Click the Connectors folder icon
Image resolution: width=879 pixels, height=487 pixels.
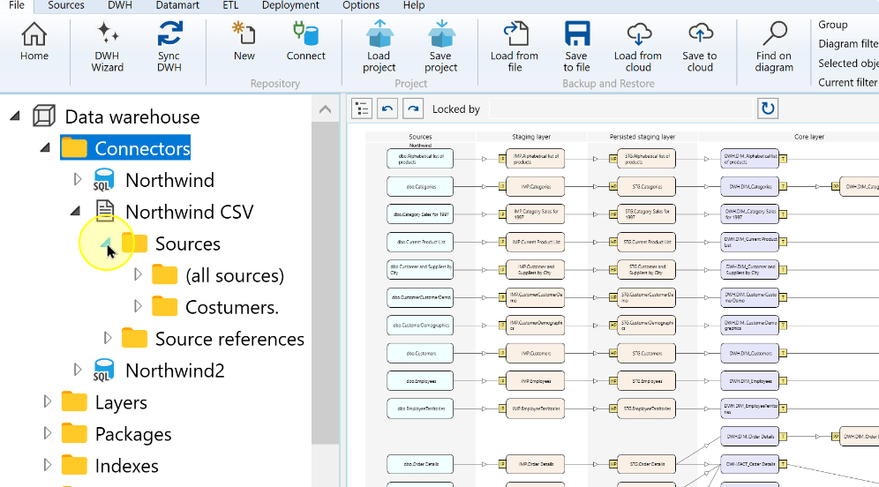[74, 148]
